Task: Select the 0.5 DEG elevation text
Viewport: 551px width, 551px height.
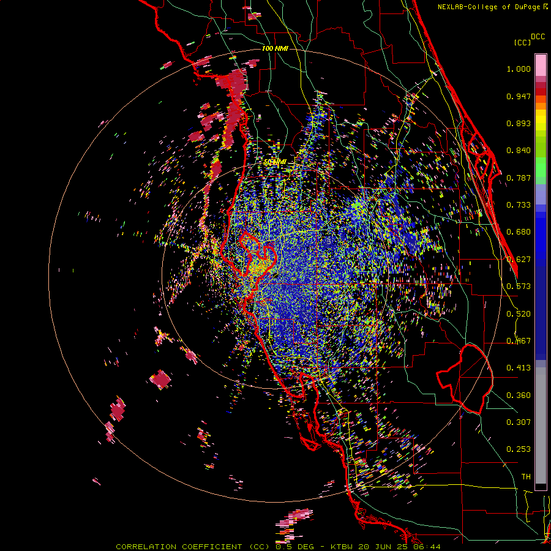Action: point(294,547)
